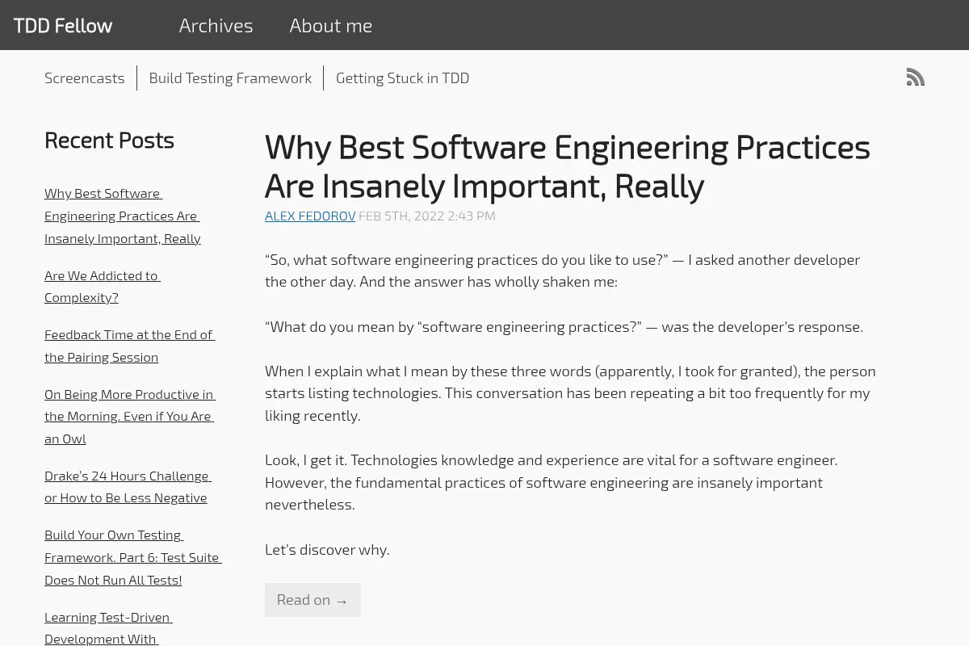Open the RSS feed icon
The height and width of the screenshot is (646, 969).
(915, 78)
